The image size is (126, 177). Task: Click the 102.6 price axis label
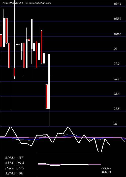(x=117, y=19)
